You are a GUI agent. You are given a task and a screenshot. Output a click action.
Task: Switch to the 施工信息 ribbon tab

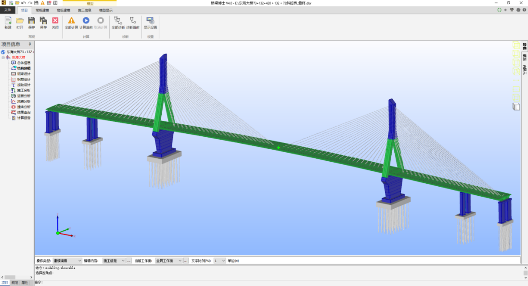pyautogui.click(x=85, y=10)
